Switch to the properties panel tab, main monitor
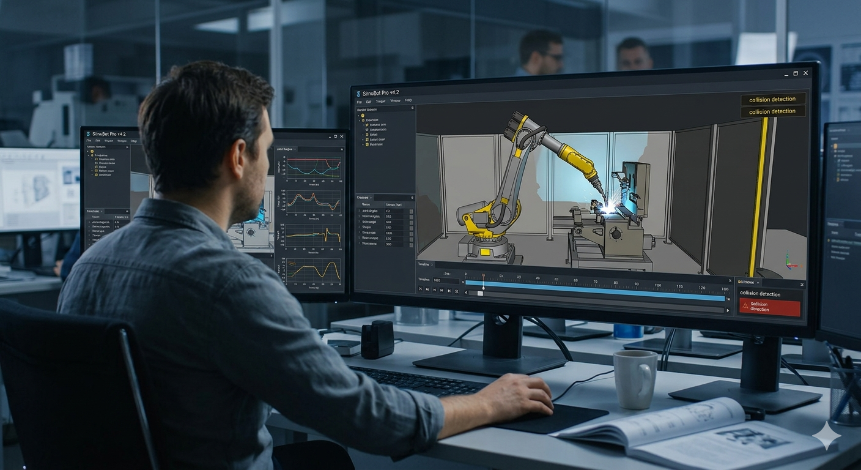This screenshot has height=470, width=861. coord(363,198)
